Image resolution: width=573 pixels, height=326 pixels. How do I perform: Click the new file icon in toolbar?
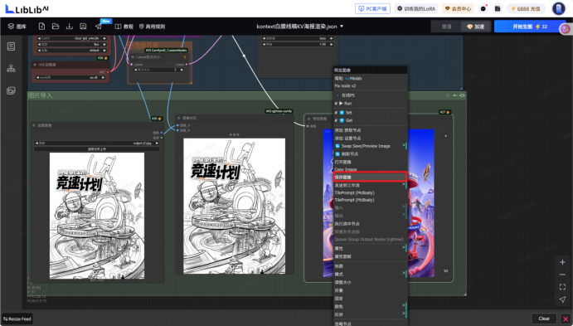[41, 27]
